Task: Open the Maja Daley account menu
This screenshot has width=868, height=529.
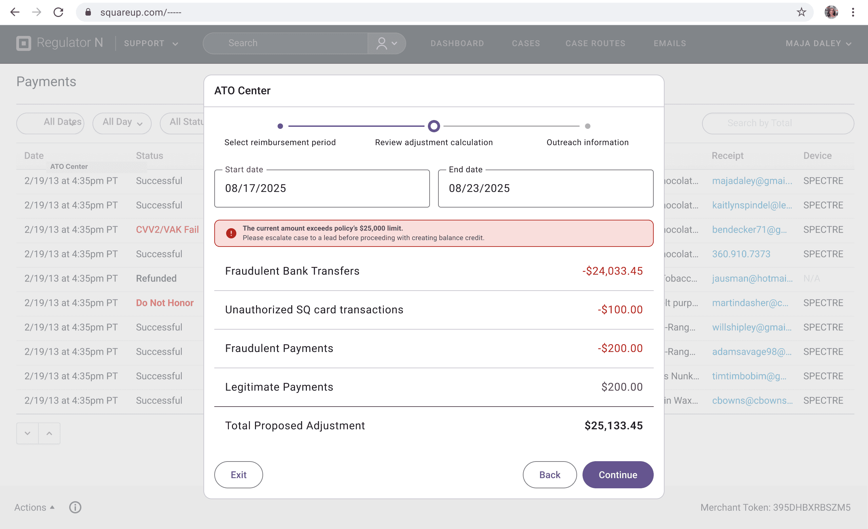Action: pos(818,43)
